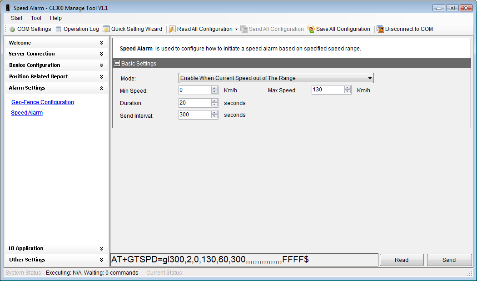Image resolution: width=477 pixels, height=281 pixels.
Task: Open COM Settings gear icon
Action: tap(12, 29)
